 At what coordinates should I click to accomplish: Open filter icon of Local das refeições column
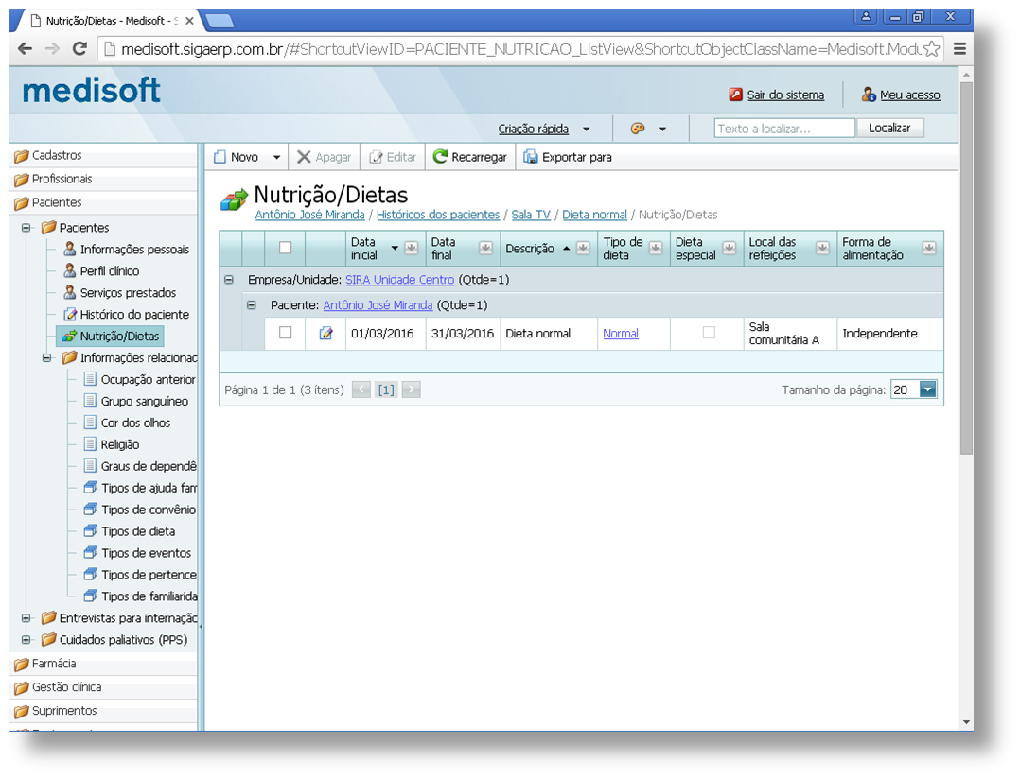click(x=822, y=248)
